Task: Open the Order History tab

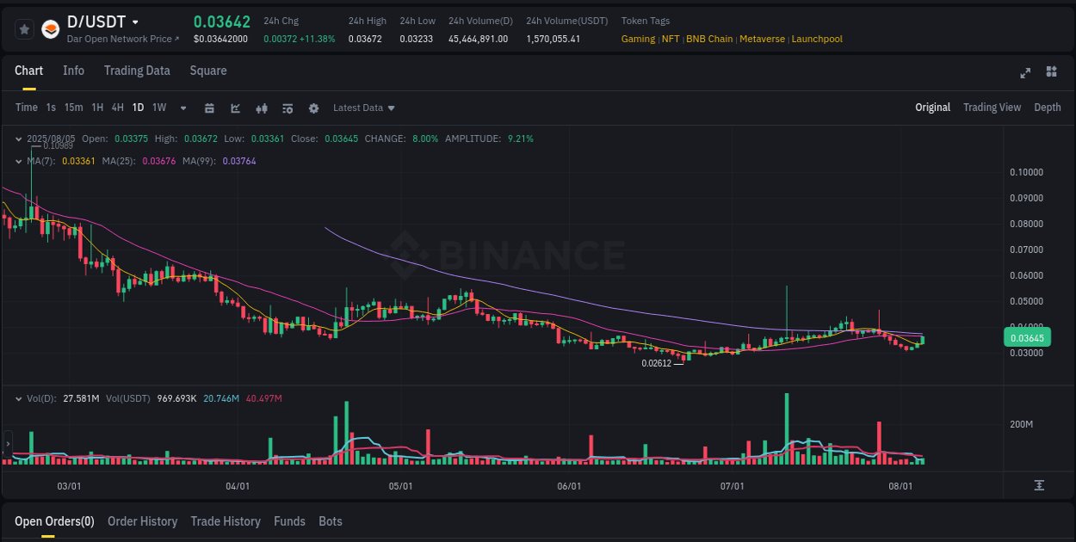Action: [142, 521]
